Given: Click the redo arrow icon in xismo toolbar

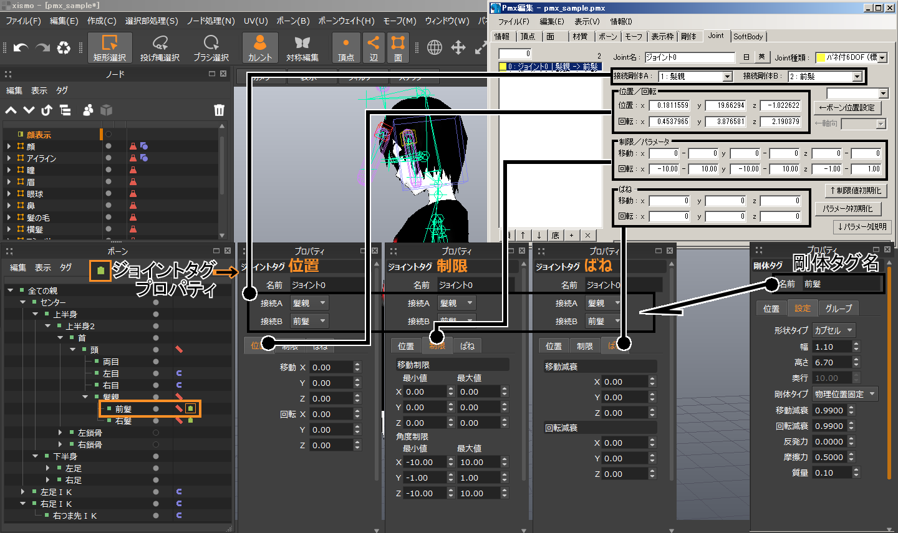Looking at the screenshot, I should pos(42,48).
